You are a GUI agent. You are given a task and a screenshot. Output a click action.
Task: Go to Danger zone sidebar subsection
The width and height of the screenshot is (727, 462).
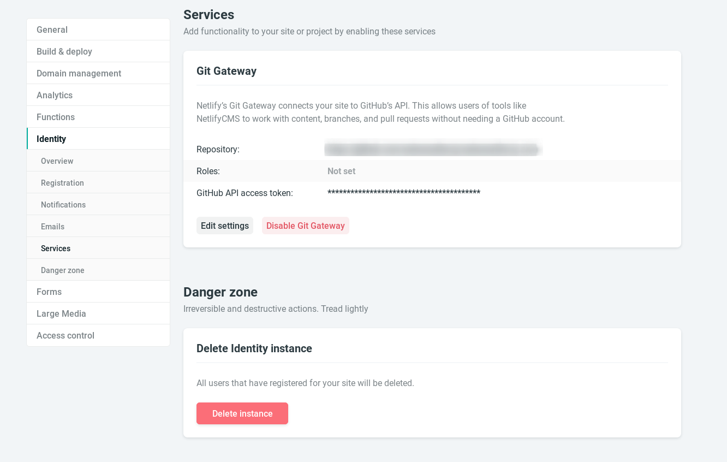[x=98, y=270]
